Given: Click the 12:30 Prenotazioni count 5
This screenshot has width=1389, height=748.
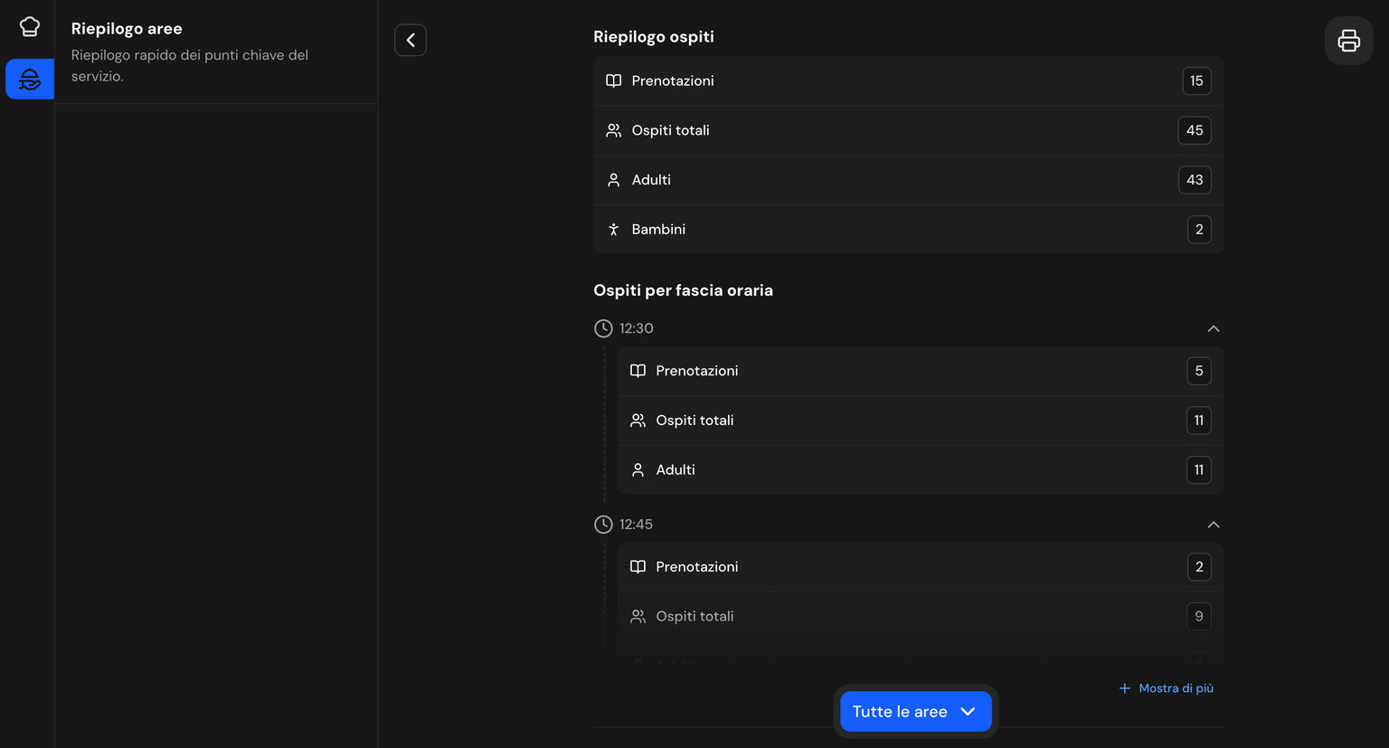Looking at the screenshot, I should (x=1199, y=371).
